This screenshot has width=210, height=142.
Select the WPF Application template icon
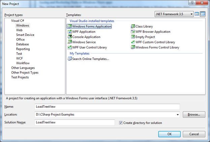pyautogui.click(x=70, y=32)
